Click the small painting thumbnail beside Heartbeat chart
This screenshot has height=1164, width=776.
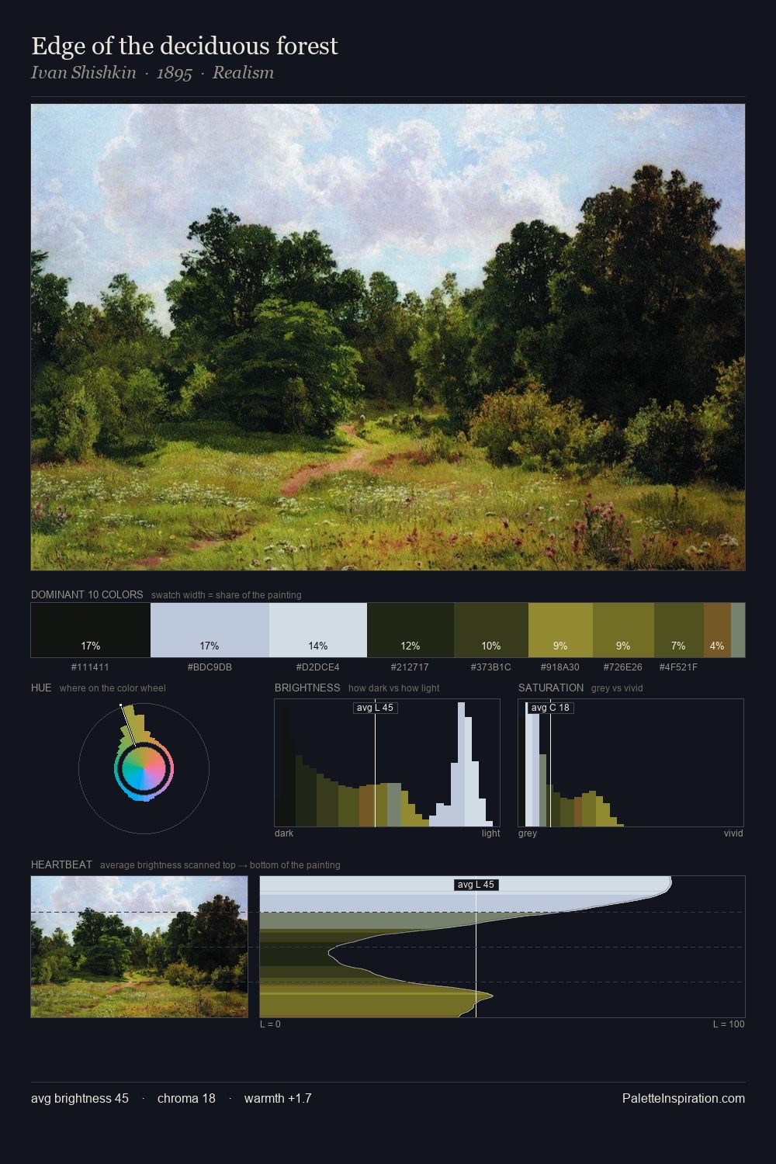coord(140,947)
